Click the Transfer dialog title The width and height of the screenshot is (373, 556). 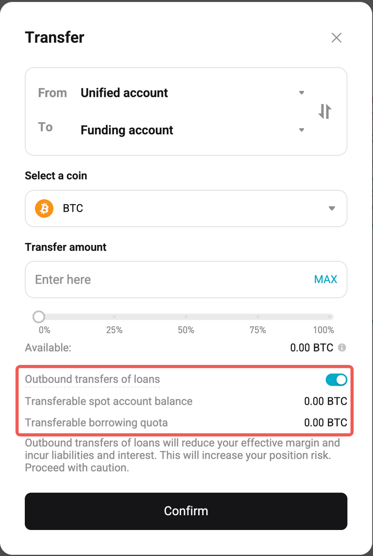54,38
